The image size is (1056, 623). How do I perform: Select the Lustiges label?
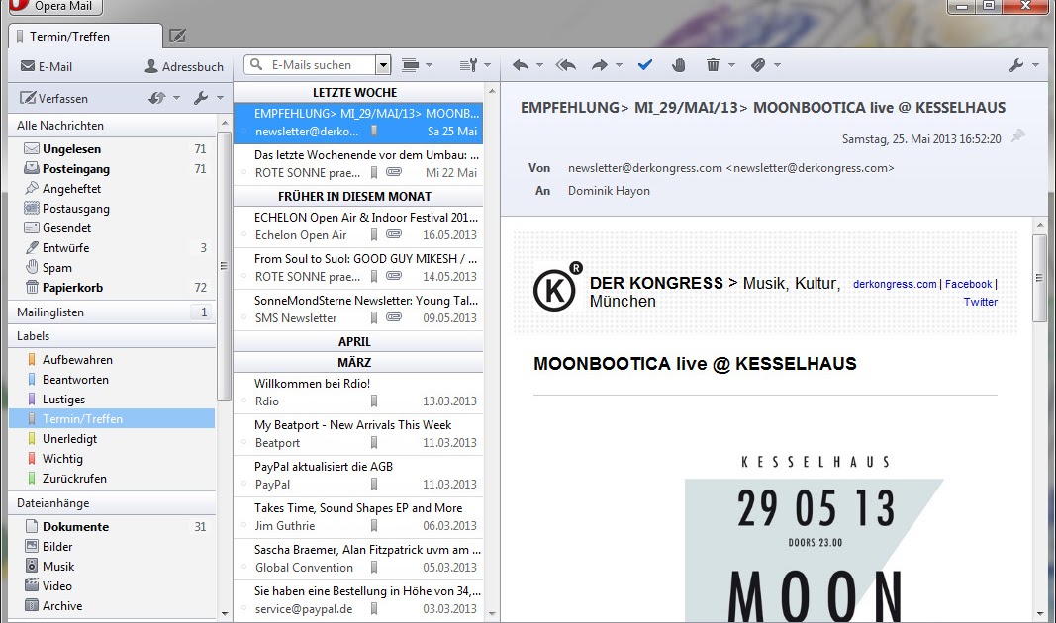point(111,399)
